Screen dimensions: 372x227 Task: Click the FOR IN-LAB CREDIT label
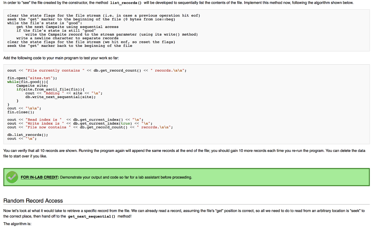click(x=40, y=178)
